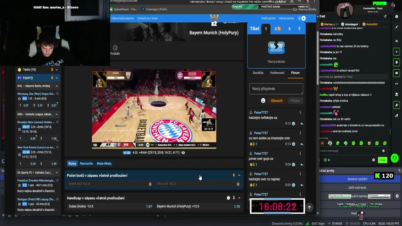Switch to ticket tab 3

pyautogui.click(x=289, y=29)
